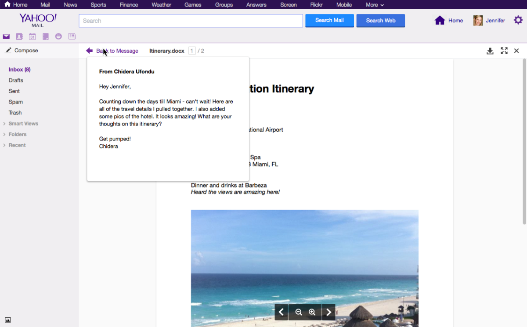Open Mail in the top navigation bar
527x327 pixels.
tap(45, 5)
